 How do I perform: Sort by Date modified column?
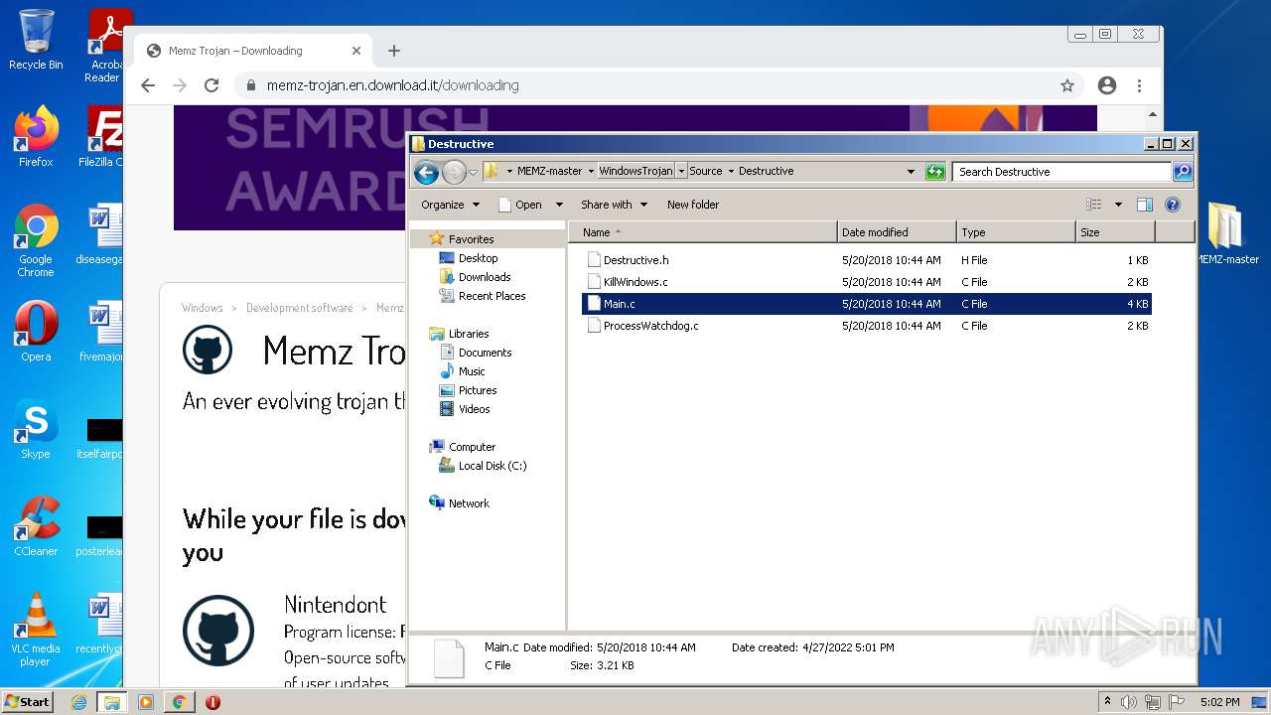tap(897, 232)
